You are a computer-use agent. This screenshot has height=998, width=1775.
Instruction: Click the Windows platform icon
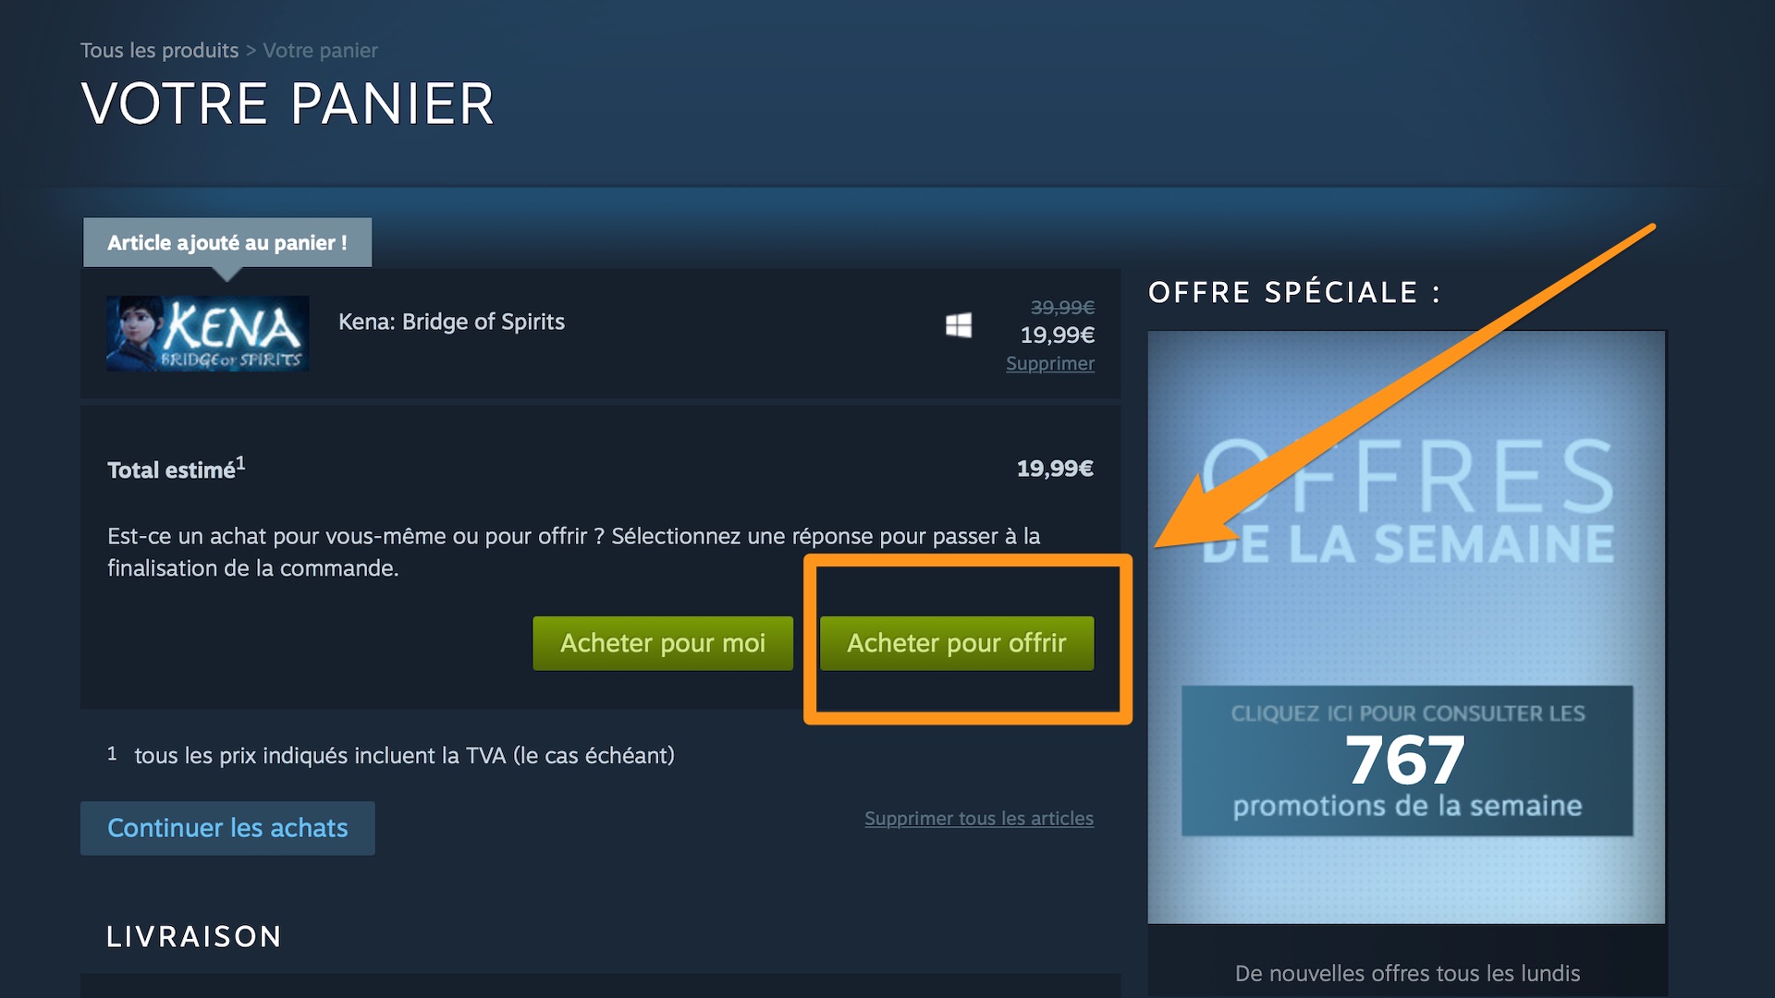click(959, 325)
